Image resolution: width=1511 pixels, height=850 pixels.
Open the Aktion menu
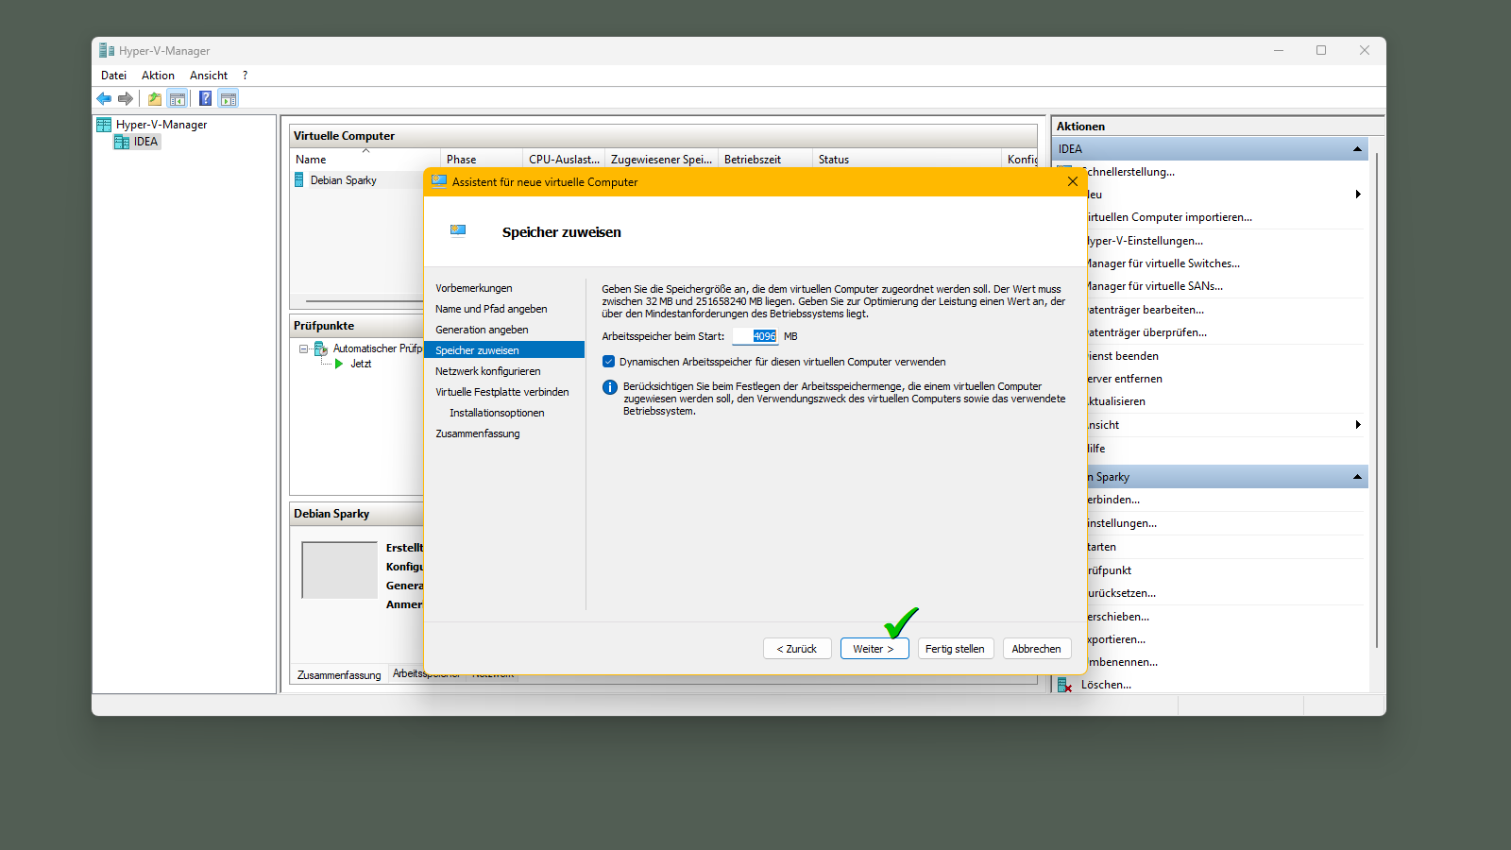click(x=158, y=76)
